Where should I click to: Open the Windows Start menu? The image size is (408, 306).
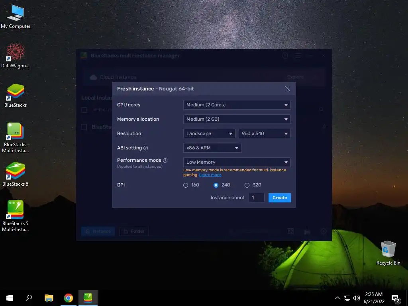(10, 298)
